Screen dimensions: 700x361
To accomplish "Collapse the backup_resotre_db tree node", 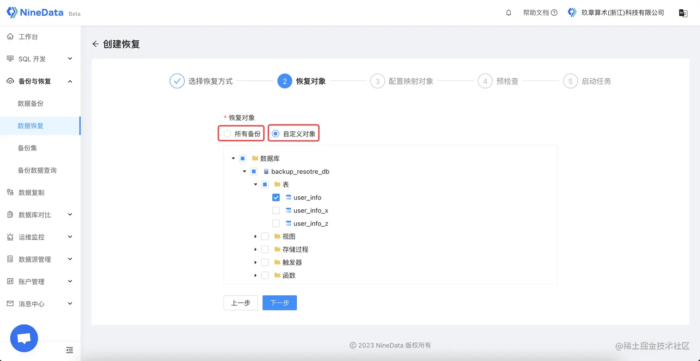I will pyautogui.click(x=244, y=171).
